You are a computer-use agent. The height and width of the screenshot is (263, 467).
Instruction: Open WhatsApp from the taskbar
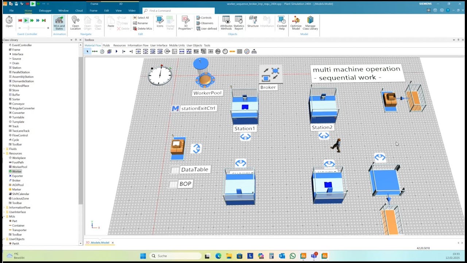click(x=293, y=256)
